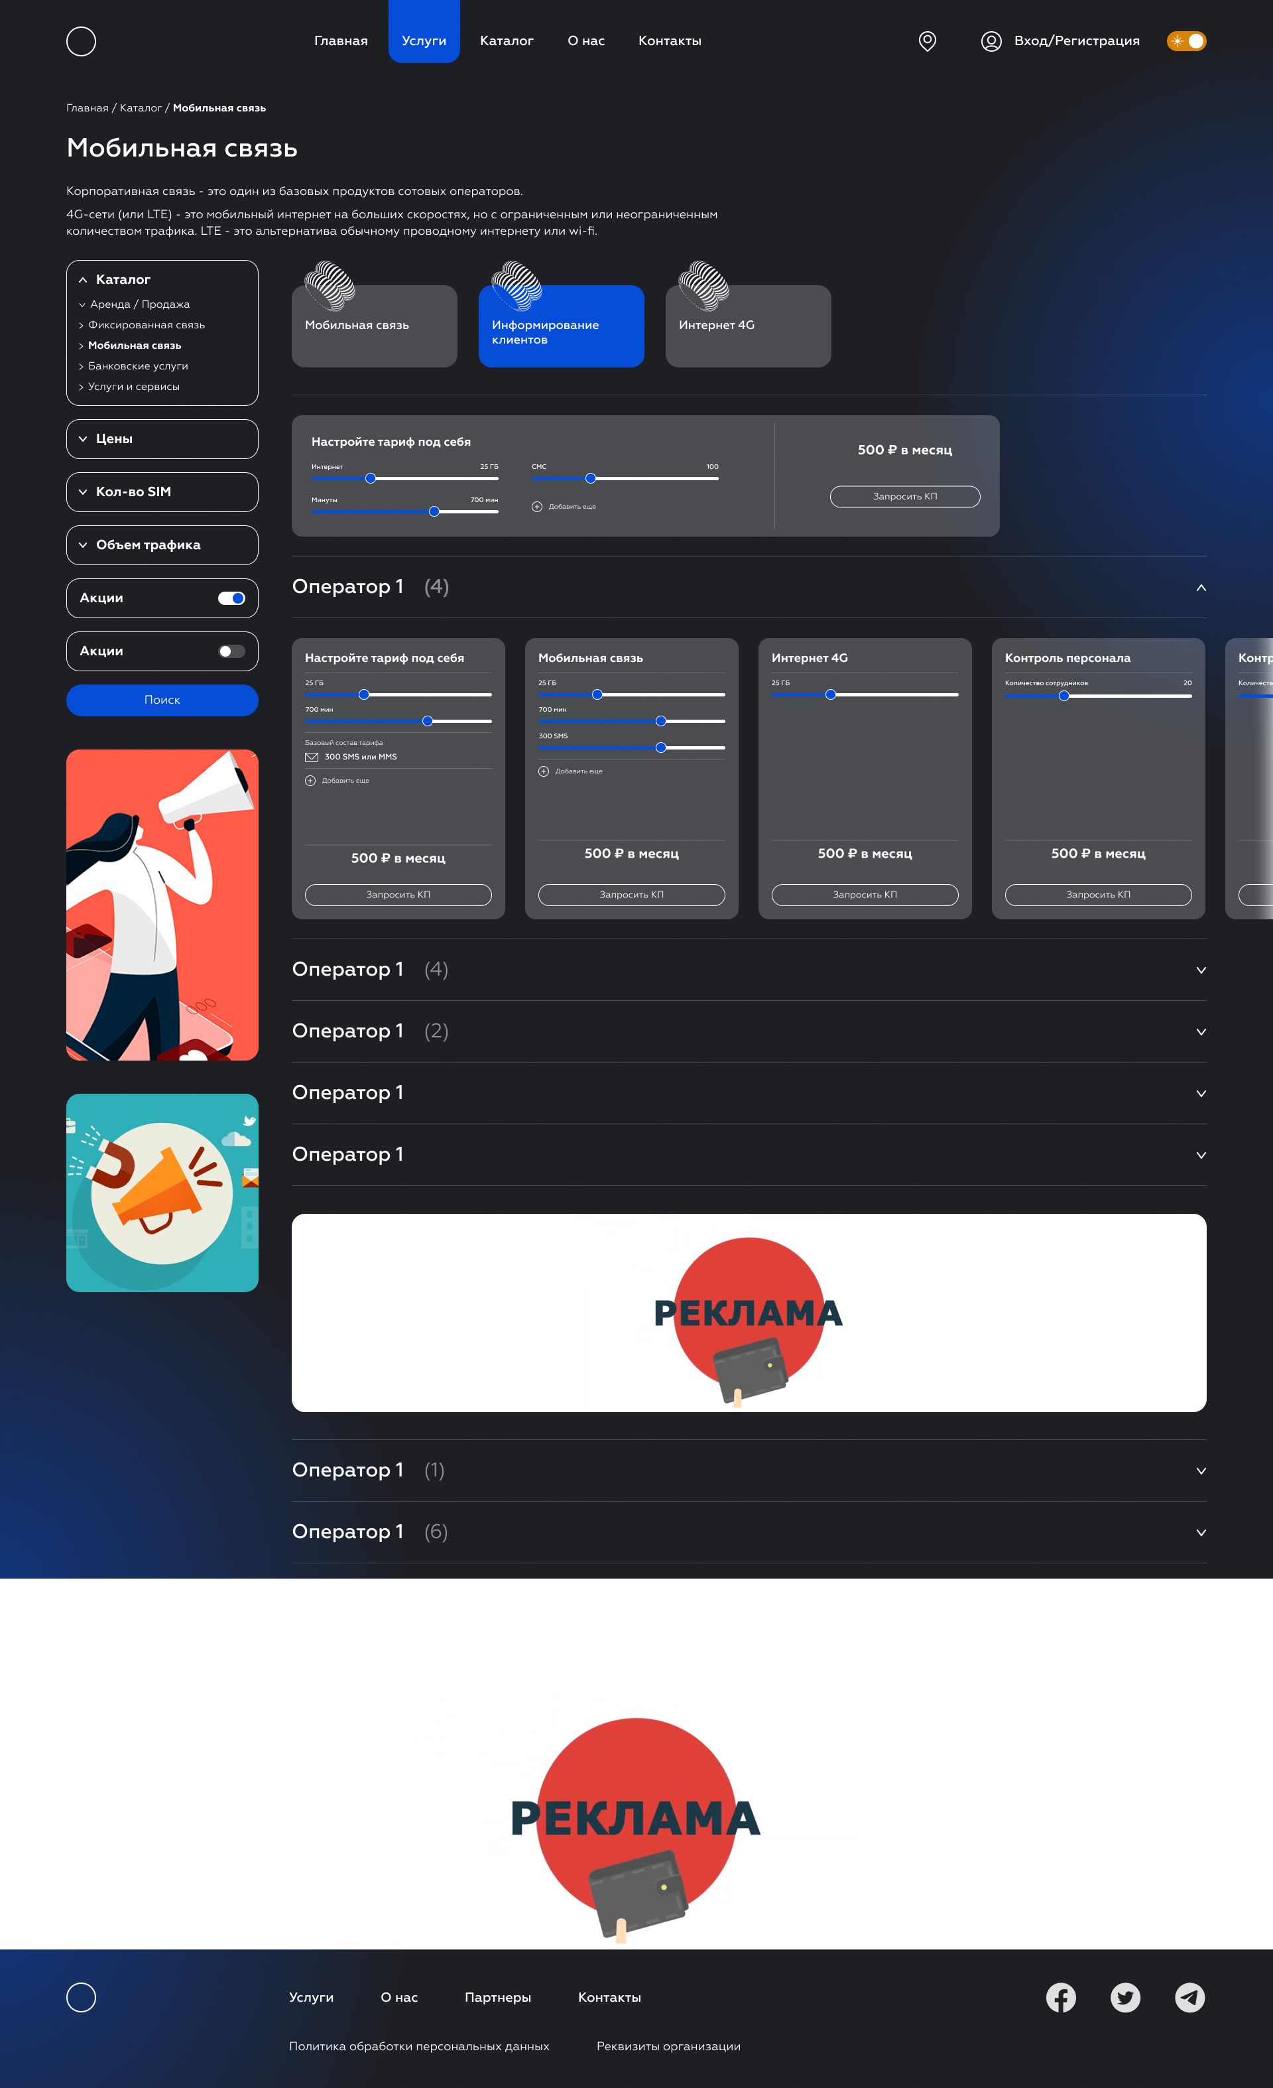Screen dimensions: 1273x2088
Task: Open Контакты in the footer navigation
Action: (x=610, y=1997)
